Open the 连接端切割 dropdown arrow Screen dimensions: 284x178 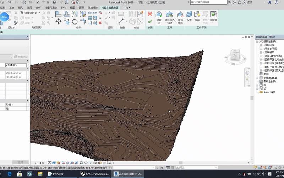39,13
